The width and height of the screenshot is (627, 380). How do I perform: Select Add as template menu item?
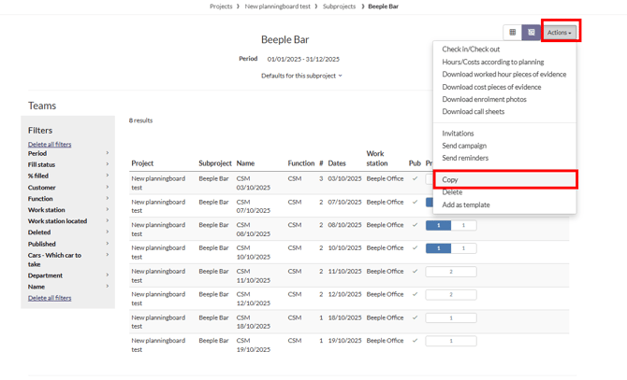[x=465, y=204]
